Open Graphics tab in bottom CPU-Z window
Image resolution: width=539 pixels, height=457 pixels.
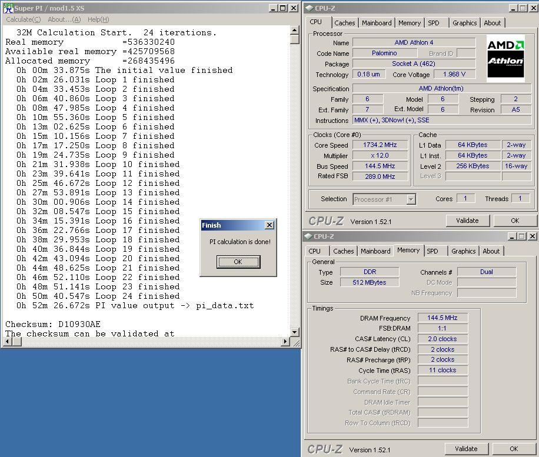click(x=463, y=251)
